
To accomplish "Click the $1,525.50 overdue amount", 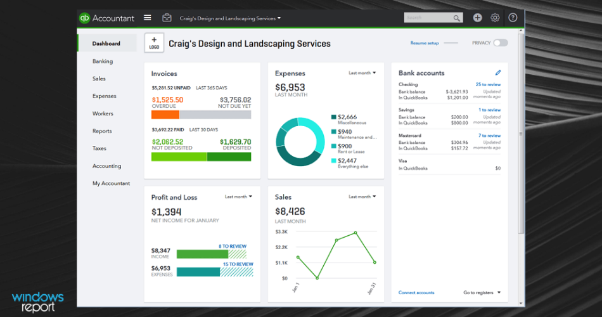I will [x=167, y=100].
